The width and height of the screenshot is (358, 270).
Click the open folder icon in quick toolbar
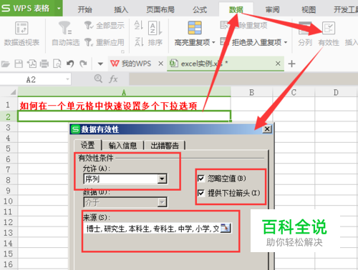point(5,64)
